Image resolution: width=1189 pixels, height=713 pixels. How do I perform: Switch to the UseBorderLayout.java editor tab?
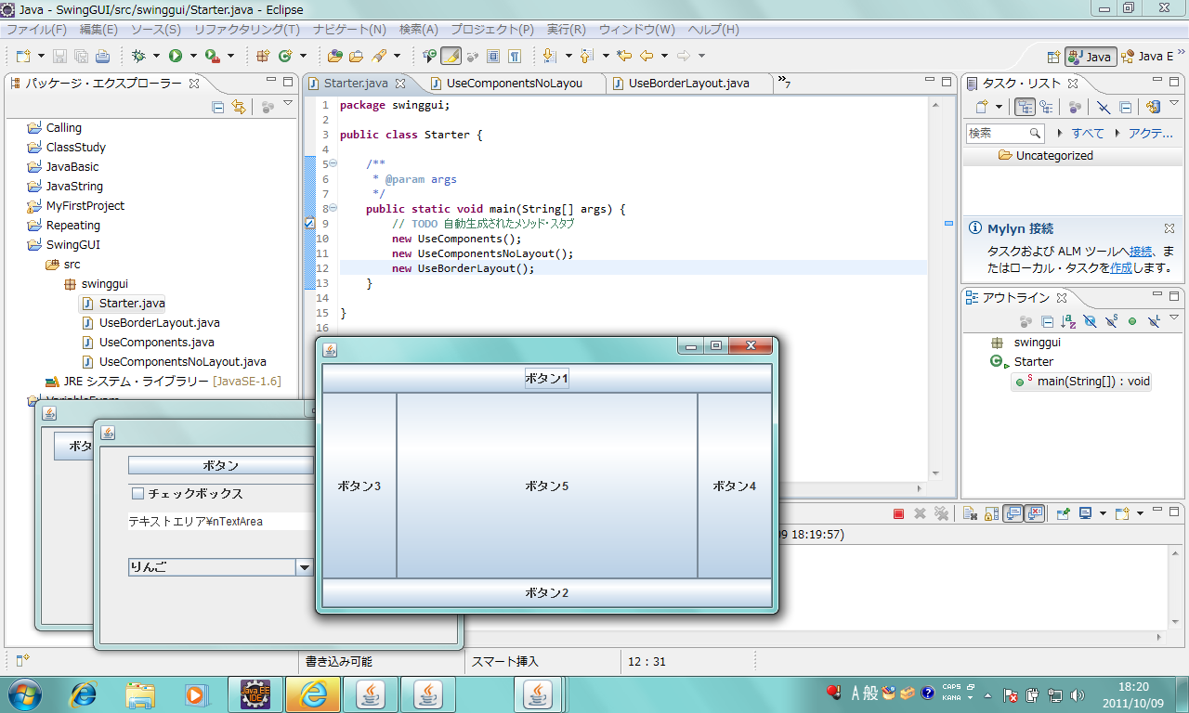click(x=688, y=84)
